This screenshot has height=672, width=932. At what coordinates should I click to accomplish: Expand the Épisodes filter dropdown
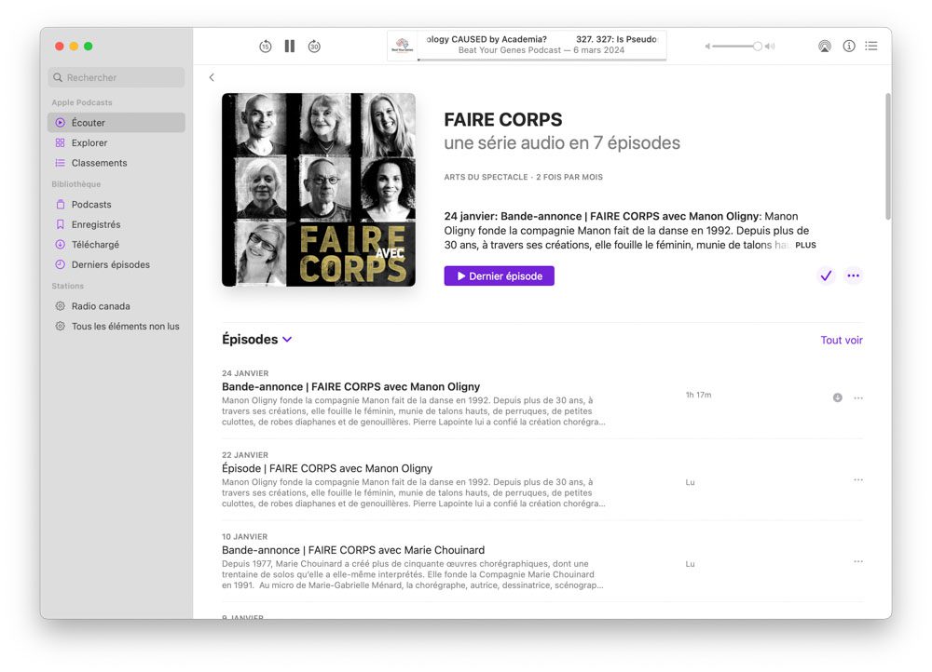tap(287, 340)
